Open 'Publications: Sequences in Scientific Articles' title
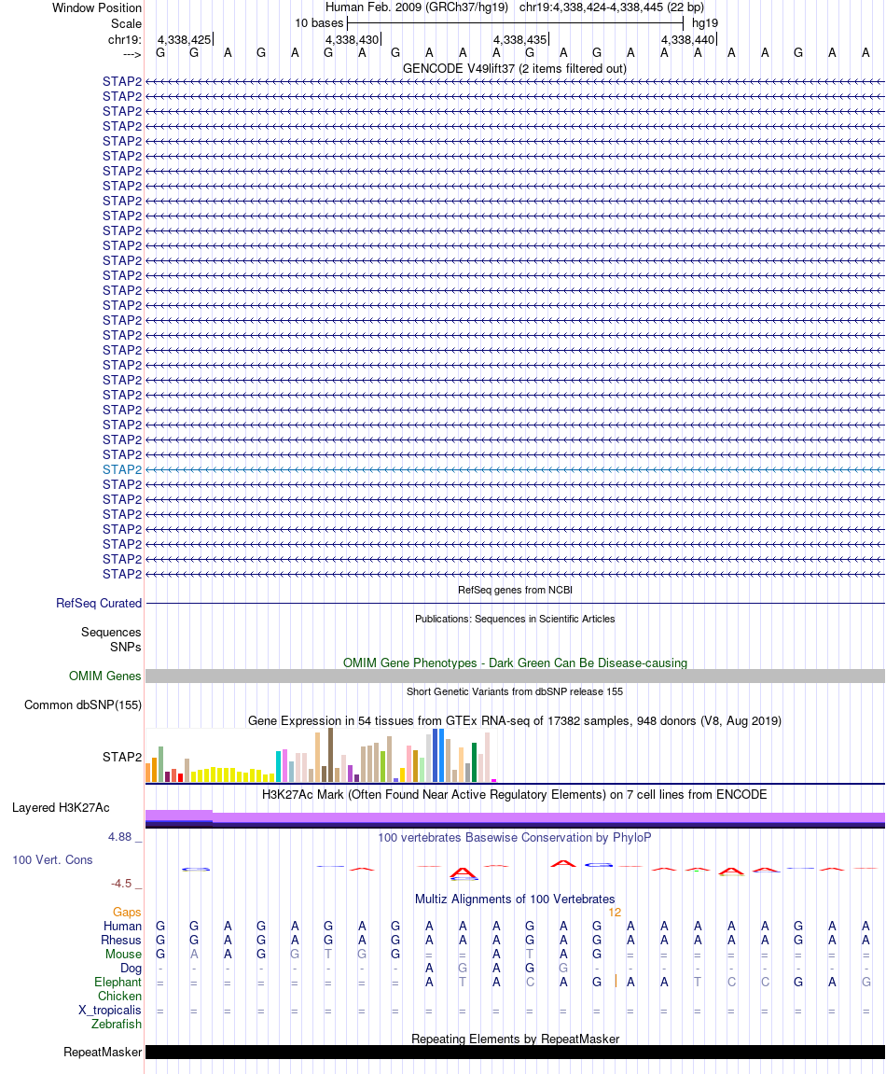The width and height of the screenshot is (886, 1074). coord(515,619)
